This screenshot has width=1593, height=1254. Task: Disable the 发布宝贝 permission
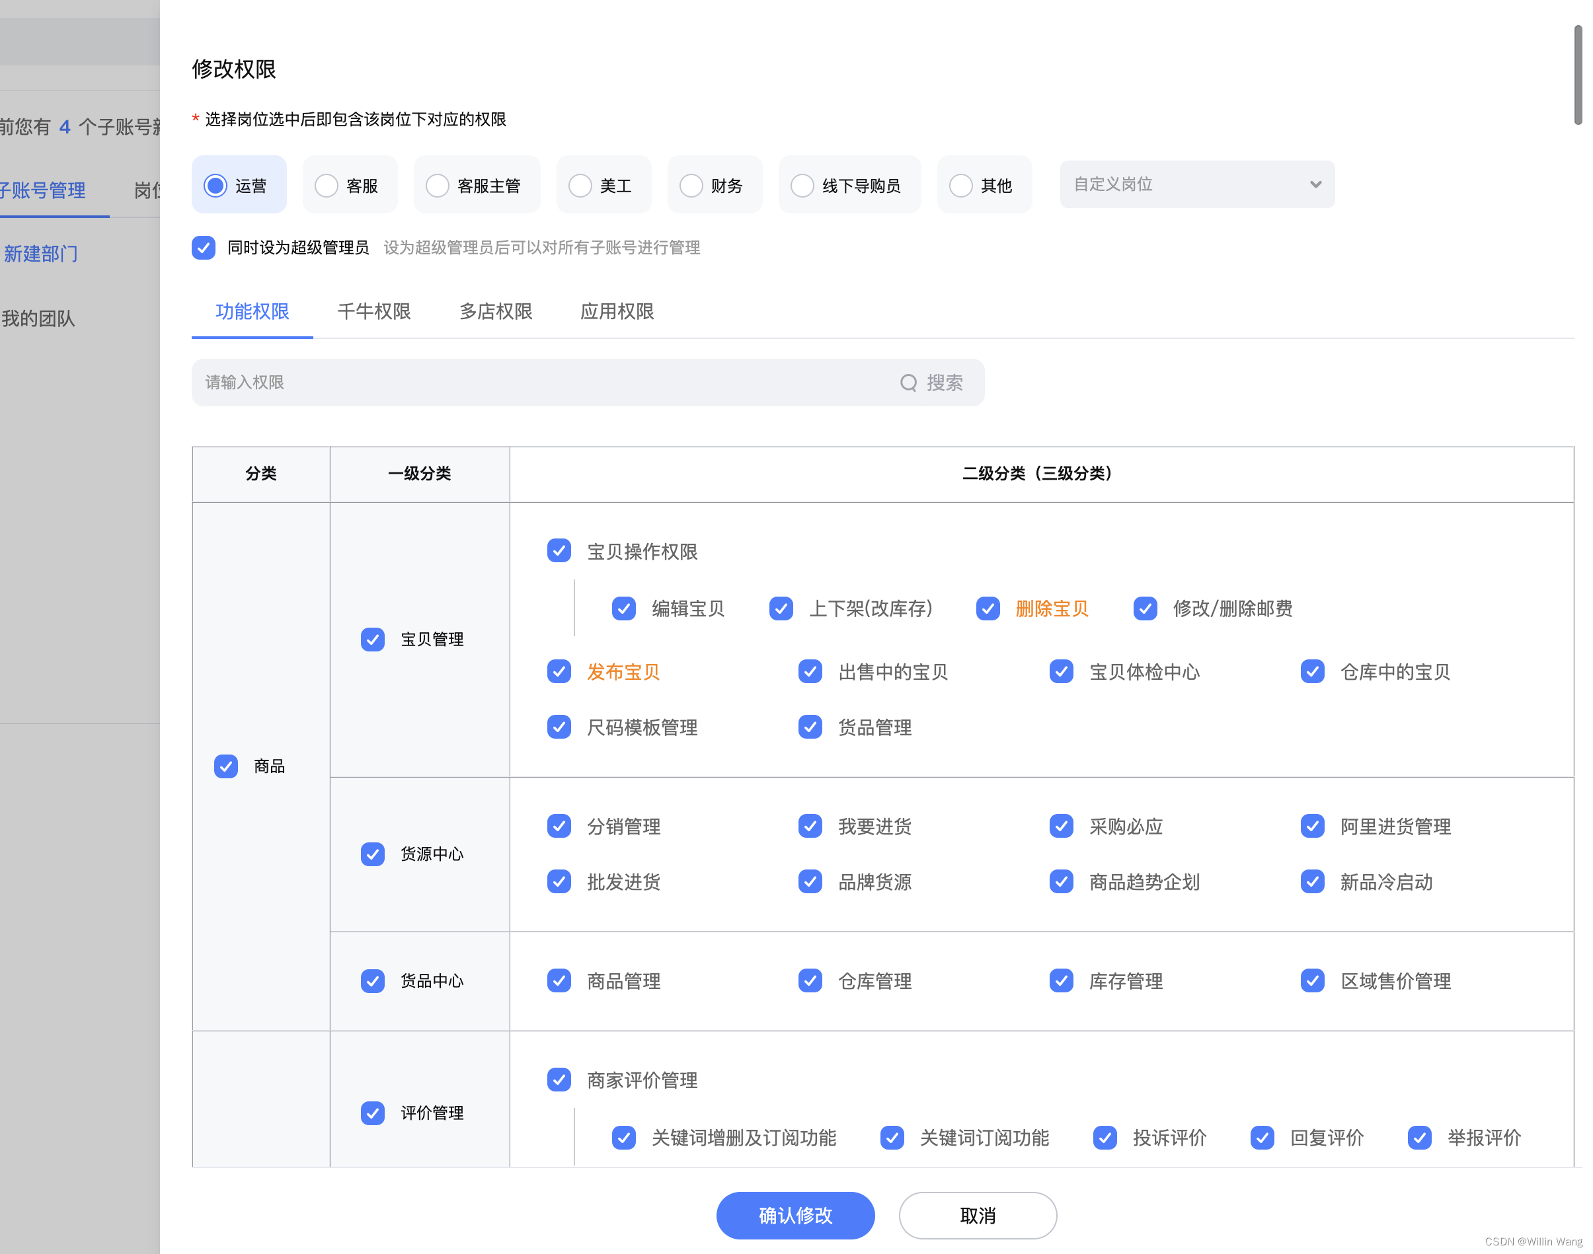[559, 671]
